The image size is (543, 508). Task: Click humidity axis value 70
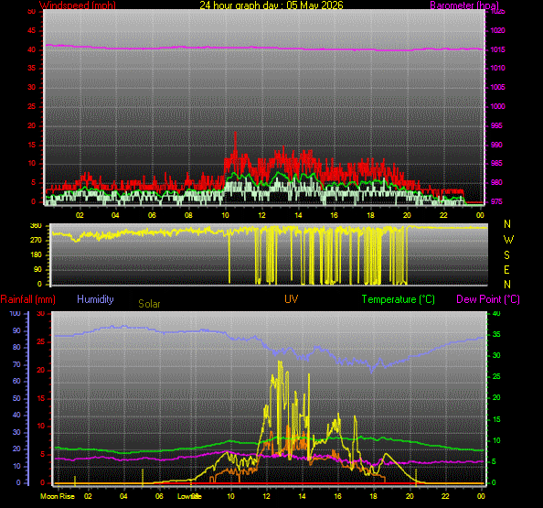tap(16, 364)
